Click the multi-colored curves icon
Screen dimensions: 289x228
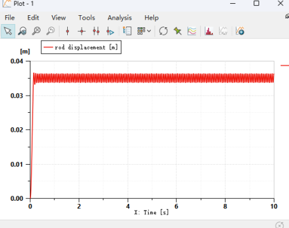point(192,31)
